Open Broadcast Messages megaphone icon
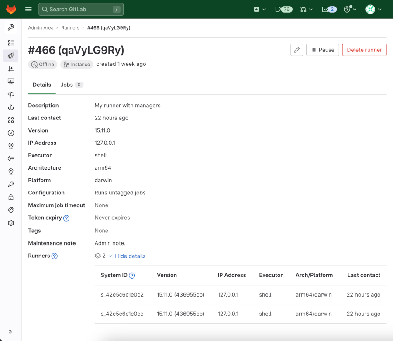The height and width of the screenshot is (341, 393). (10, 94)
